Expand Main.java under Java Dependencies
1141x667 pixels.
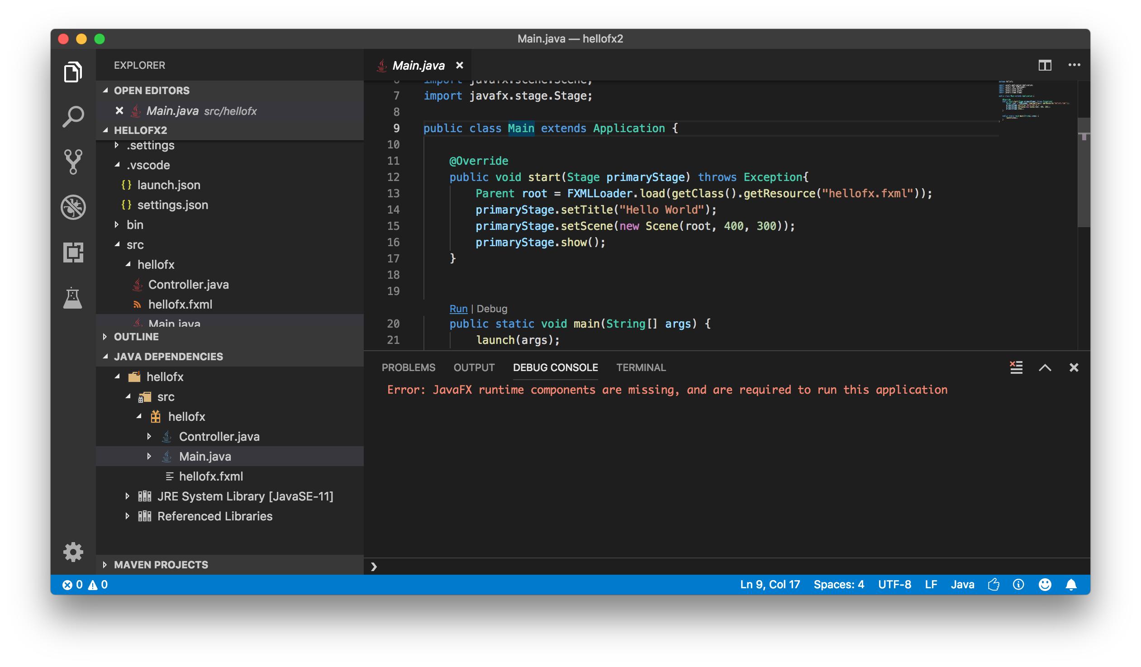[149, 457]
